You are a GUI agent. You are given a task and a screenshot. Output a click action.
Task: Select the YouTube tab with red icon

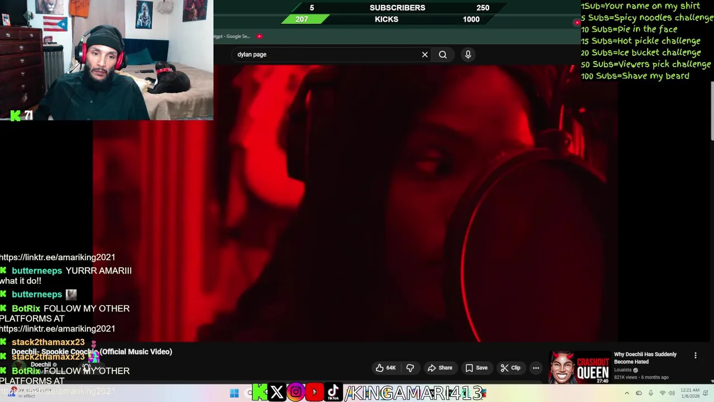pos(259,36)
